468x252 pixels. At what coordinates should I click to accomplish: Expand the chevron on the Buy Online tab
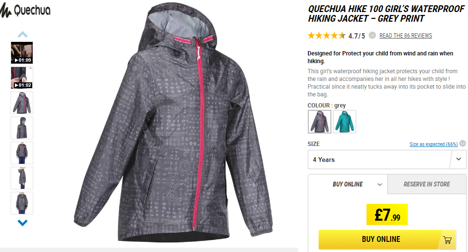point(379,185)
